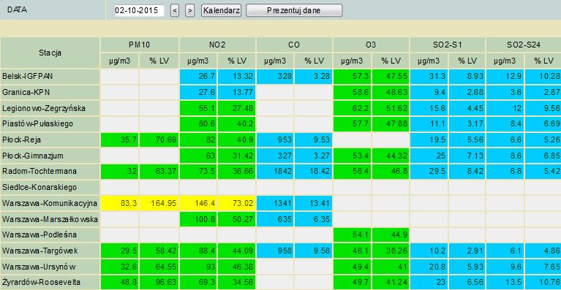Image resolution: width=561 pixels, height=290 pixels.
Task: Select the O3 column header
Action: click(371, 45)
